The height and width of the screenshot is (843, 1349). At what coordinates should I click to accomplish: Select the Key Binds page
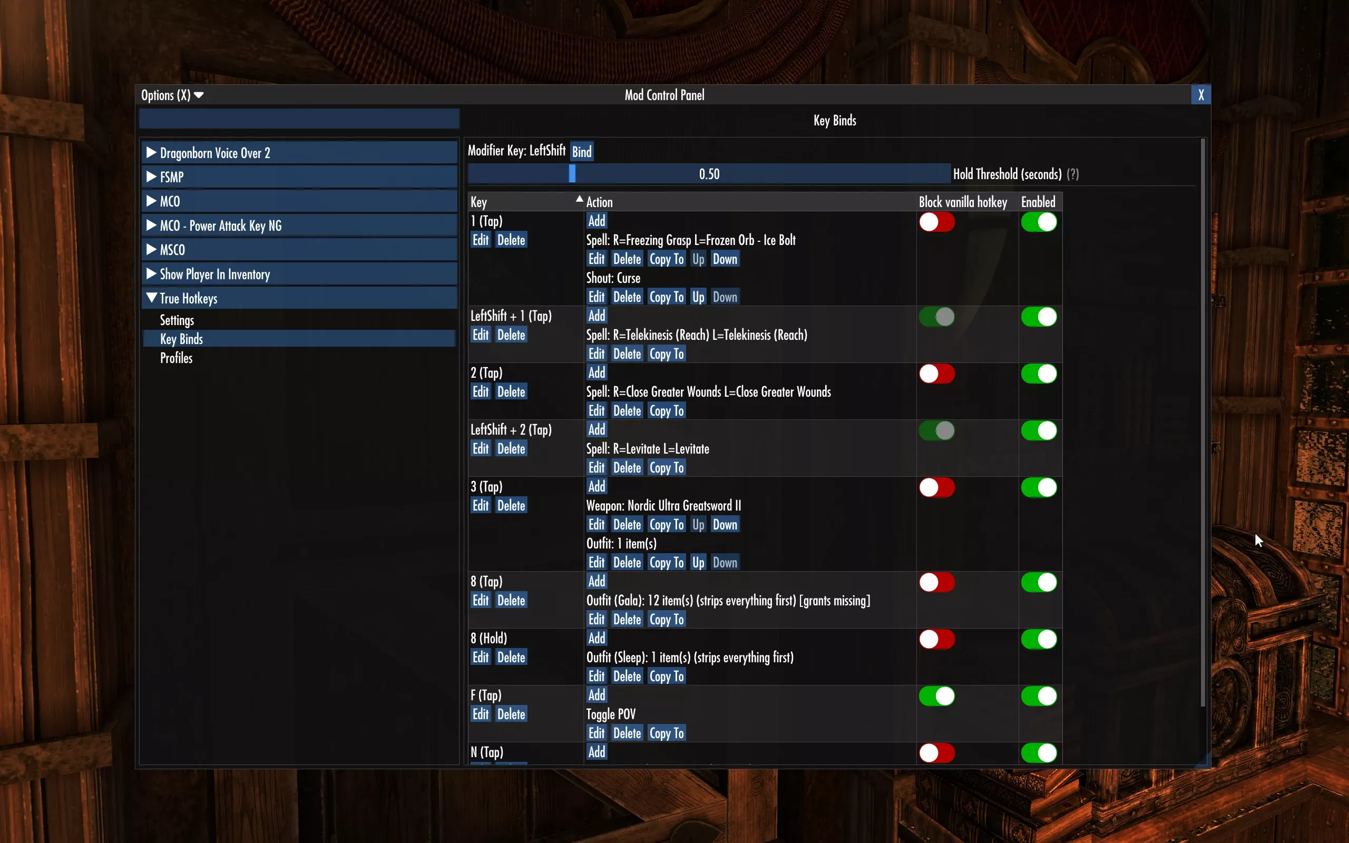300,339
